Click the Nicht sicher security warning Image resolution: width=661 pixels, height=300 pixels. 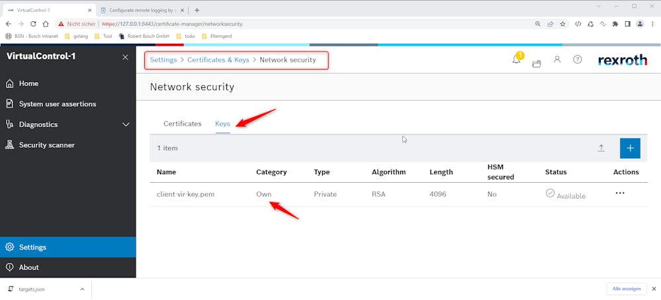point(77,24)
